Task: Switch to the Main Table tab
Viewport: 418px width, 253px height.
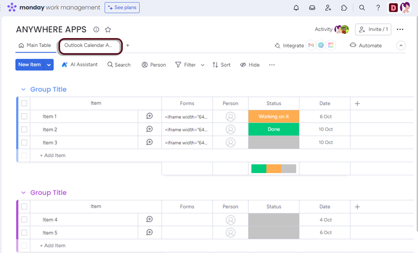Action: (35, 45)
